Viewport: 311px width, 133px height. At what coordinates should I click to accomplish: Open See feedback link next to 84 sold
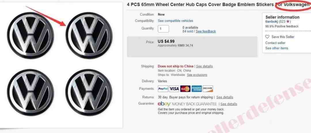[x=206, y=31]
